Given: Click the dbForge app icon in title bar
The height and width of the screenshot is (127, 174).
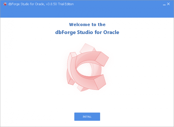Looking at the screenshot, I should pyautogui.click(x=5, y=4).
